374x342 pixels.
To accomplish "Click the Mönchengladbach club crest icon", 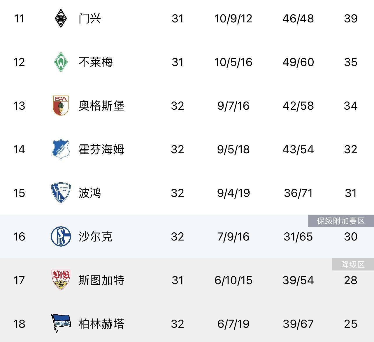I will (61, 19).
